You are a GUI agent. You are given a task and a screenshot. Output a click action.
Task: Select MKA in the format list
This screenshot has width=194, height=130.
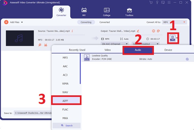[65, 118]
